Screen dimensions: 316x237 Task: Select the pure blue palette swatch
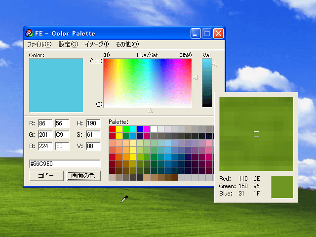tap(140, 129)
